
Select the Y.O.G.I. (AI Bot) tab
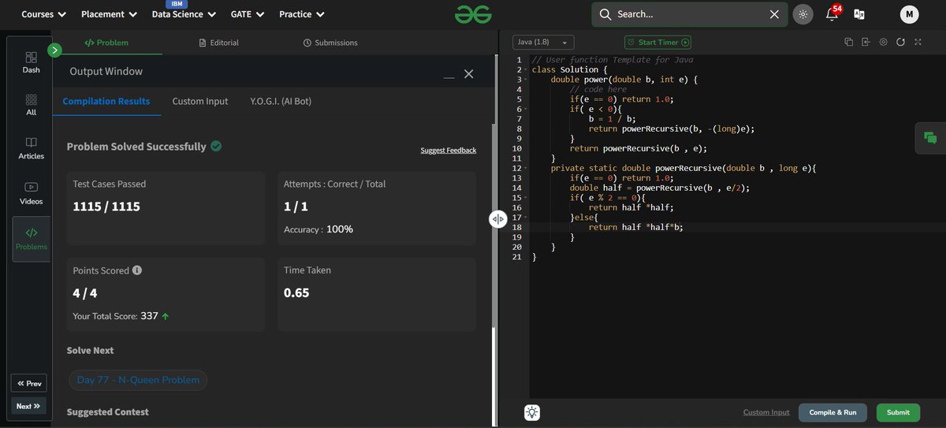pos(281,101)
